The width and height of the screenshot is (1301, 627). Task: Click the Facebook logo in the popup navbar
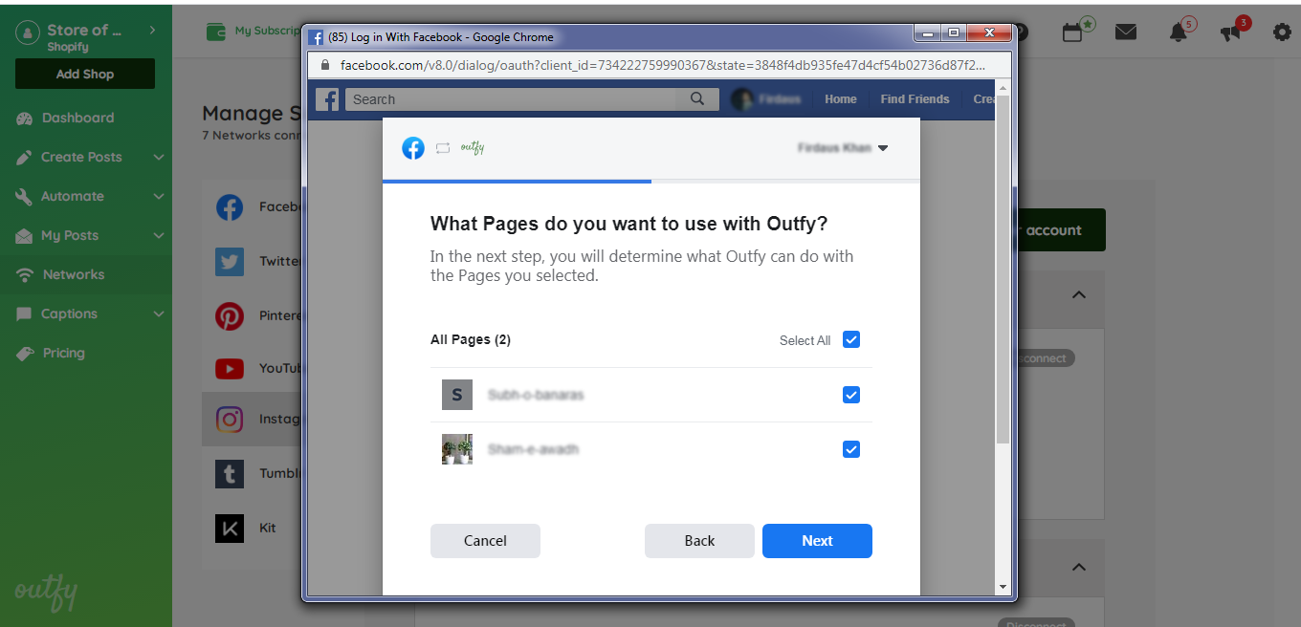[x=327, y=99]
